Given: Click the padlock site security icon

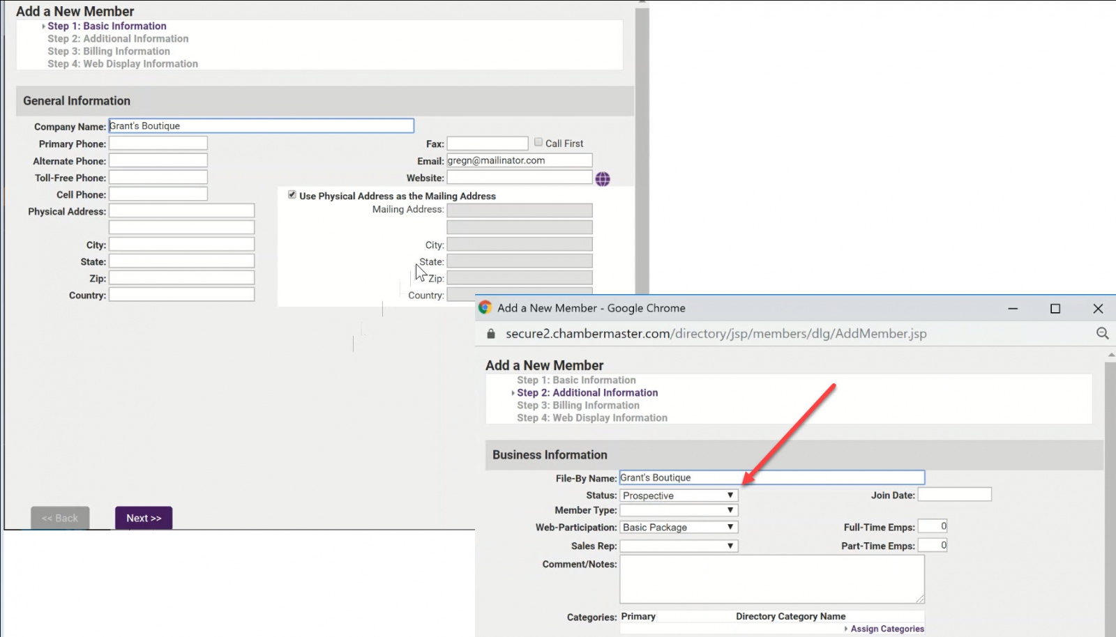Looking at the screenshot, I should 491,334.
